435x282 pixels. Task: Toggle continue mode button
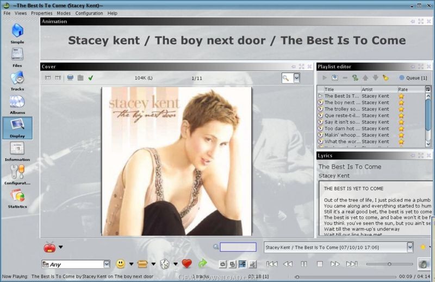[243, 265]
